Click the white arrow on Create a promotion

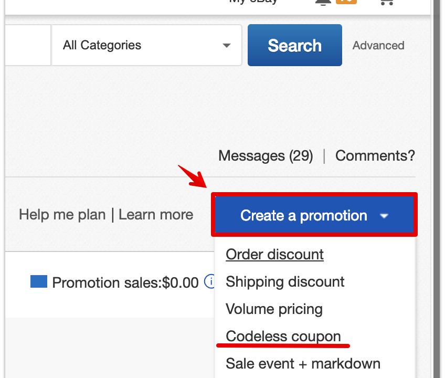[x=384, y=216]
